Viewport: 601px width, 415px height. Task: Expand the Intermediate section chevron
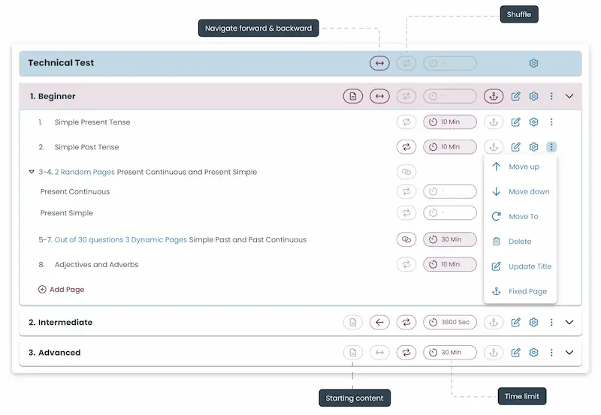[569, 323]
